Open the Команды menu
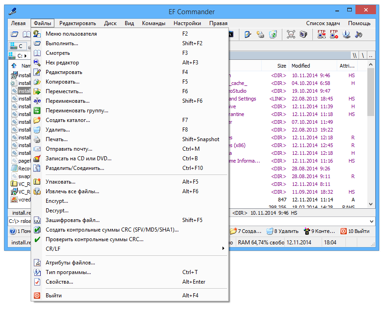The width and height of the screenshot is (392, 317). click(154, 23)
